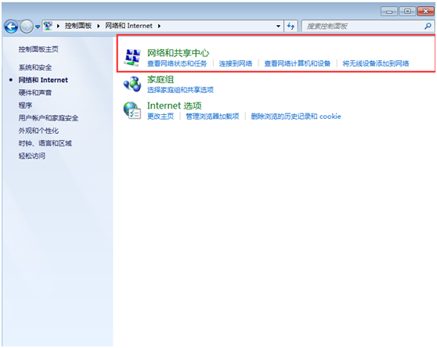Expand the arrow after 网络和 Internet breadcrumb
The height and width of the screenshot is (348, 437).
click(x=159, y=26)
